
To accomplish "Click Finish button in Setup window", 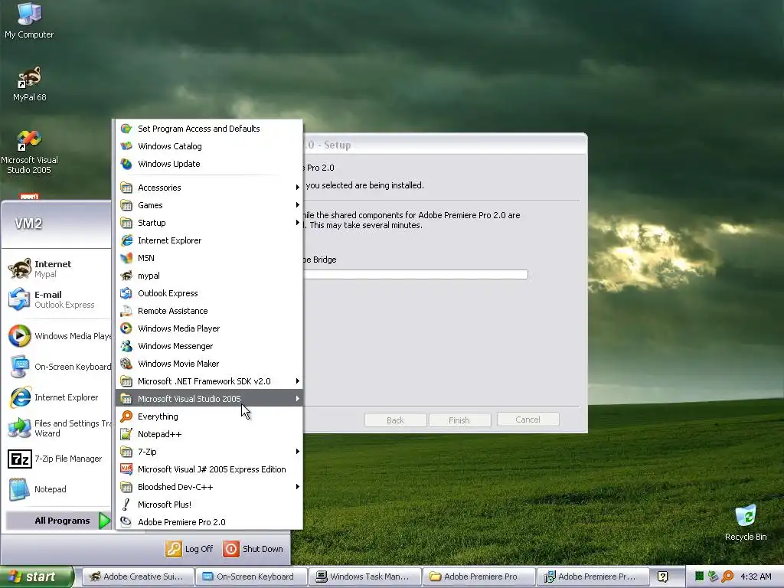I will pyautogui.click(x=459, y=420).
